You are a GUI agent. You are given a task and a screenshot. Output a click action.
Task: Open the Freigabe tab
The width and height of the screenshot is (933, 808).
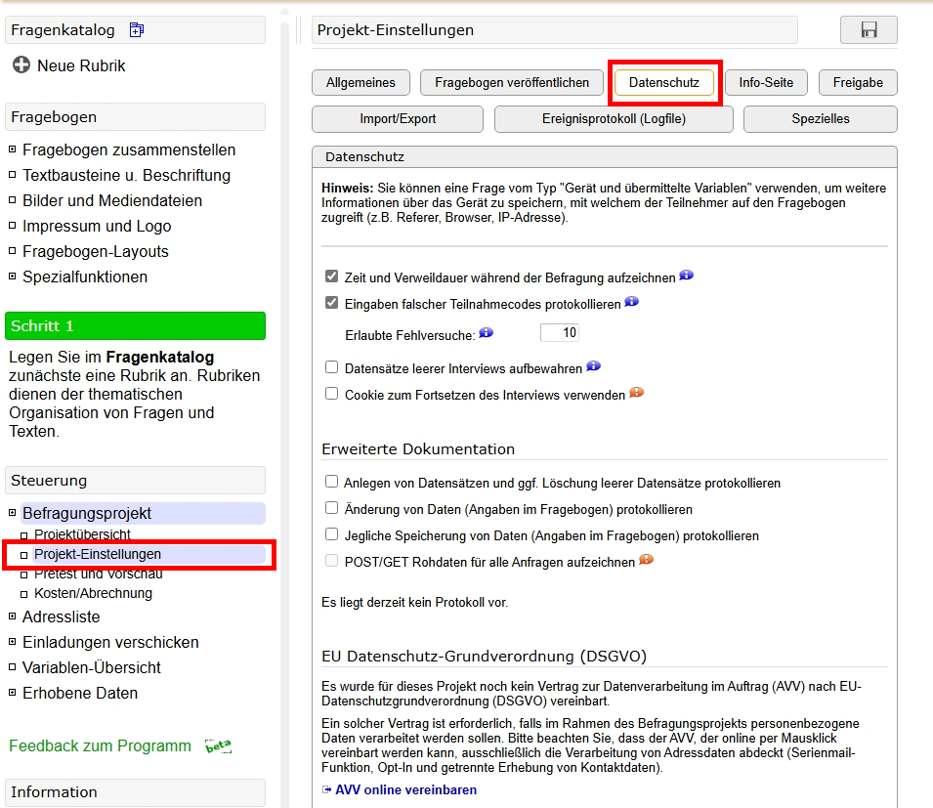click(x=857, y=82)
